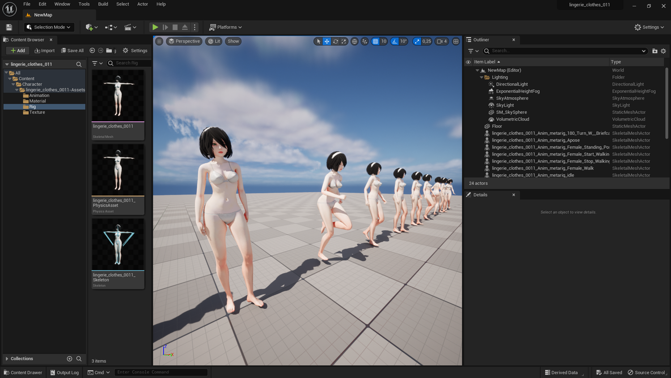671x378 pixels.
Task: Open the Platforms dropdown
Action: pos(226,27)
